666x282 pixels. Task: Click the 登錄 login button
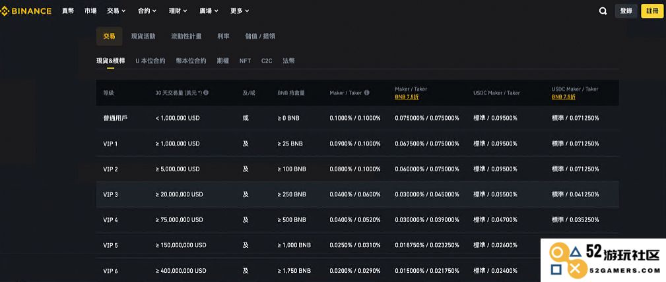(x=626, y=11)
